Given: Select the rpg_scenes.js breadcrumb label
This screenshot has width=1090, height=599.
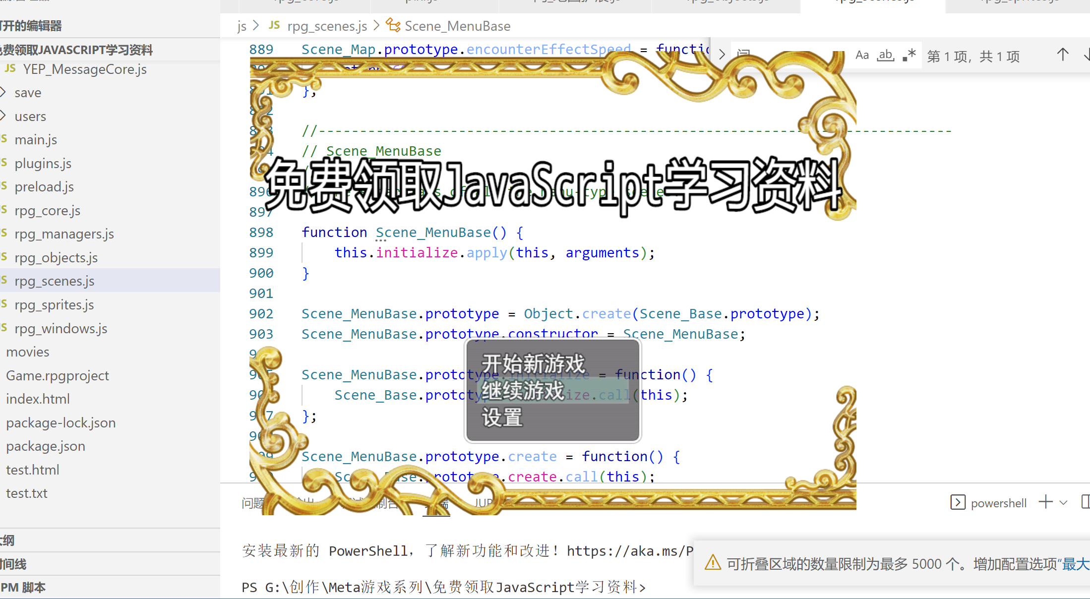Looking at the screenshot, I should 327,26.
